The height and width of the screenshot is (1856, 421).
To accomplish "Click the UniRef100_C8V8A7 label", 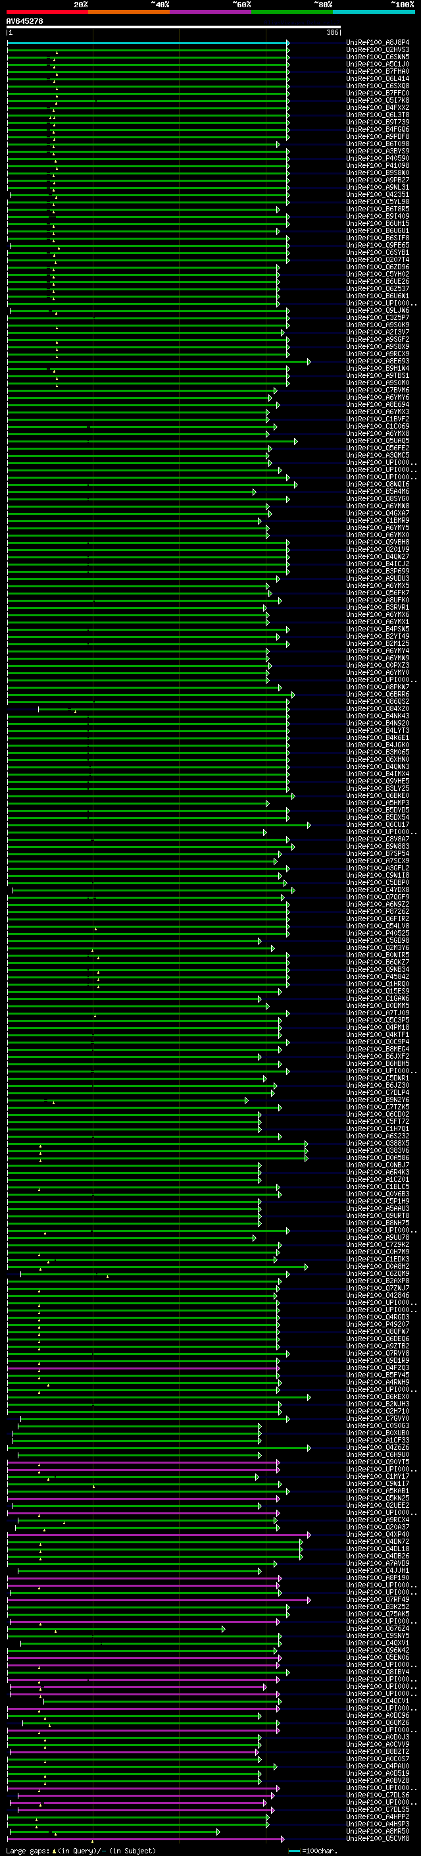I will (378, 839).
